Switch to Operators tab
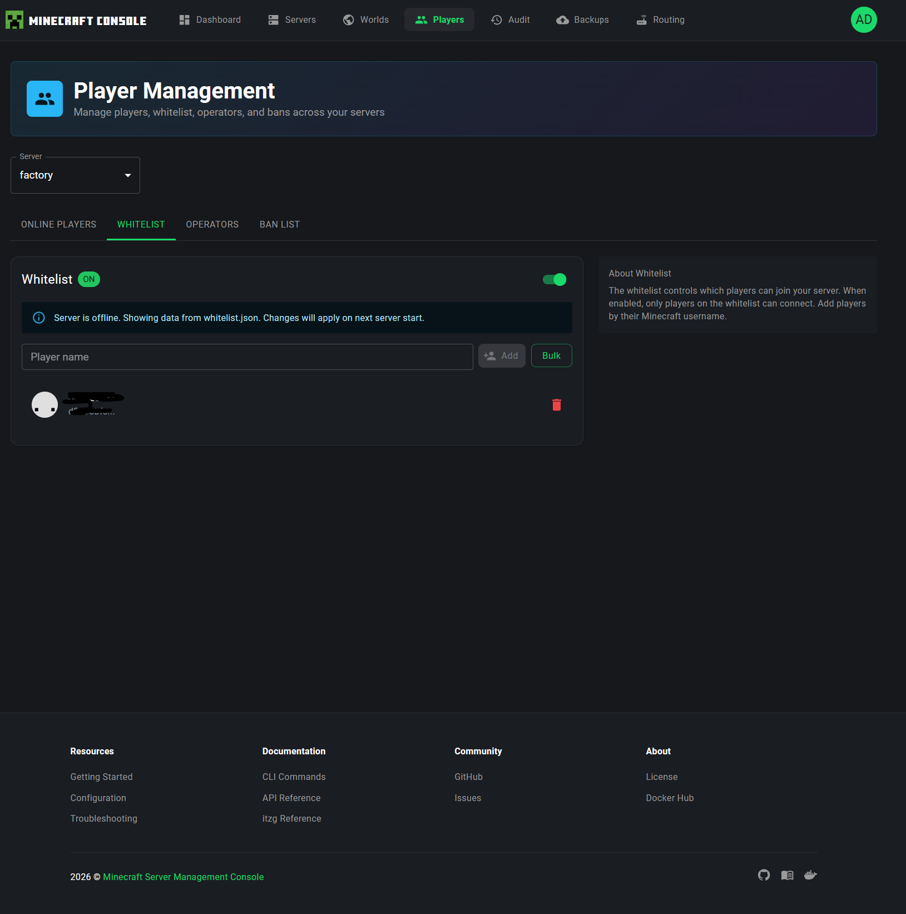Image resolution: width=906 pixels, height=914 pixels. [212, 224]
